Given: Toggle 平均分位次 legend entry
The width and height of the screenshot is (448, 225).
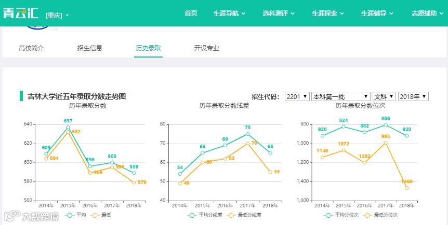Looking at the screenshot, I should tap(341, 215).
